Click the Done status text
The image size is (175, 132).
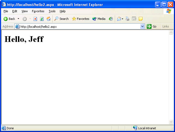click(10, 128)
